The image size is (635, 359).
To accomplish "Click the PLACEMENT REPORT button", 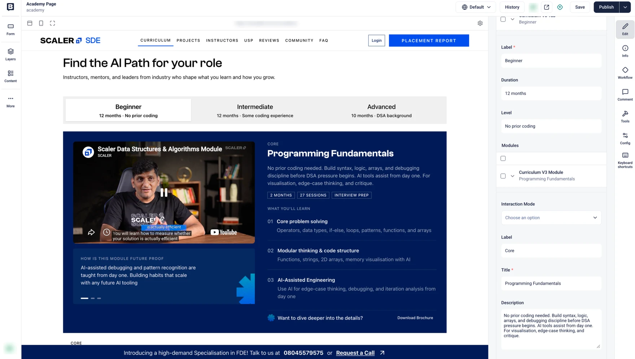I will [x=429, y=41].
